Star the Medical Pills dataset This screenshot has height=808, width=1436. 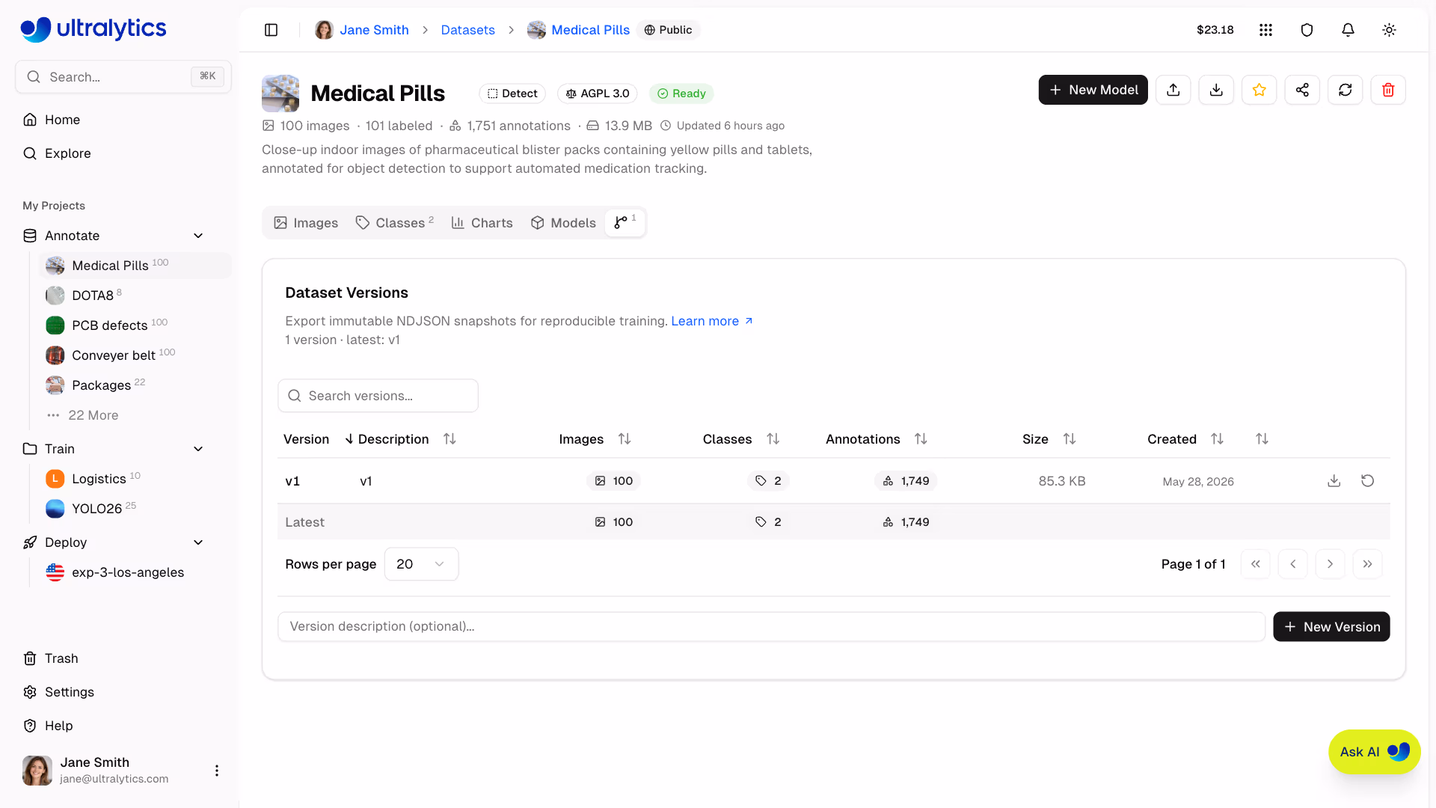pyautogui.click(x=1259, y=90)
